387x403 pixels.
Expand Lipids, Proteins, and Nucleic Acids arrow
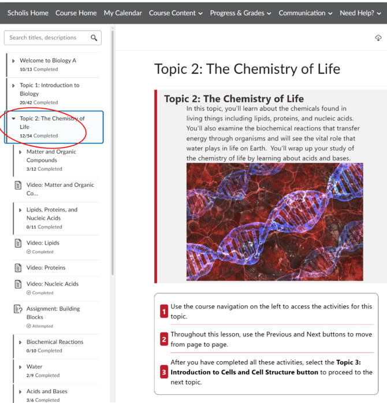tap(20, 210)
